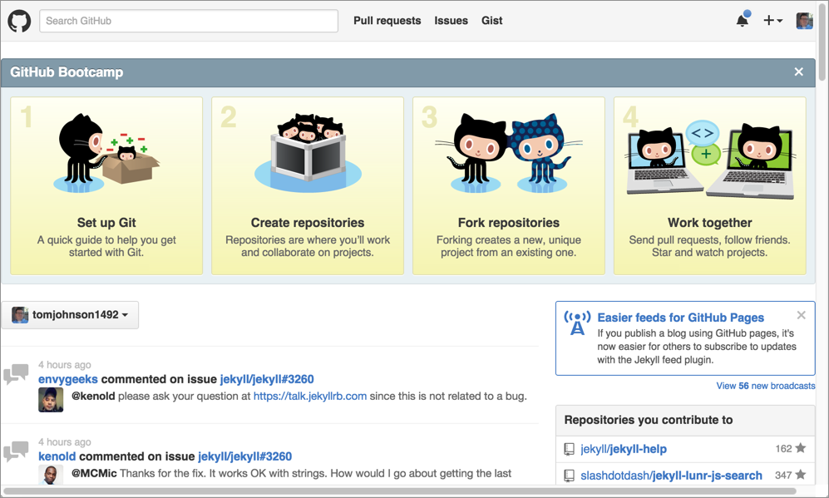Click the repository icon beside jekyll-help
Viewport: 829px width, 498px height.
click(x=569, y=449)
